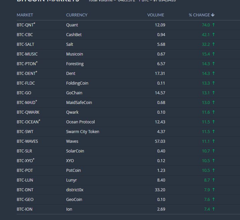The height and width of the screenshot is (220, 240).
Task: Open the BTC-SLR market link
Action: click(24, 151)
